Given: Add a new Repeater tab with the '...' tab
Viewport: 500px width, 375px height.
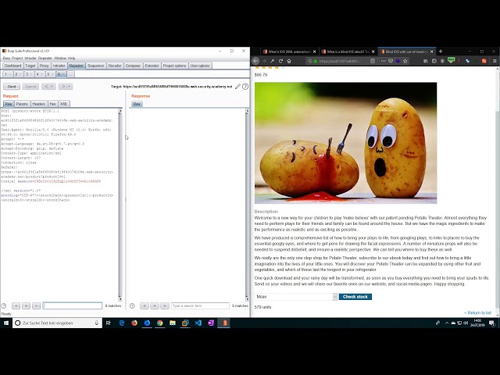Looking at the screenshot, I should (71, 74).
